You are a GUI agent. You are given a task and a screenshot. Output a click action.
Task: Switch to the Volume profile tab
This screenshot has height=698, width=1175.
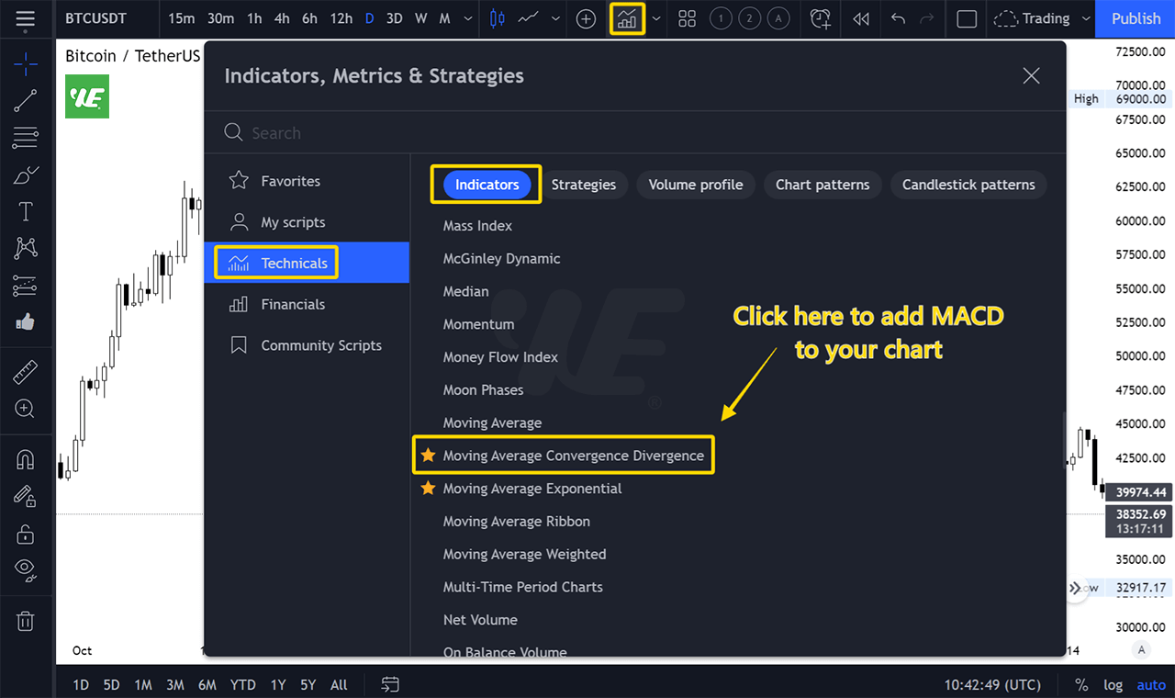pyautogui.click(x=696, y=185)
